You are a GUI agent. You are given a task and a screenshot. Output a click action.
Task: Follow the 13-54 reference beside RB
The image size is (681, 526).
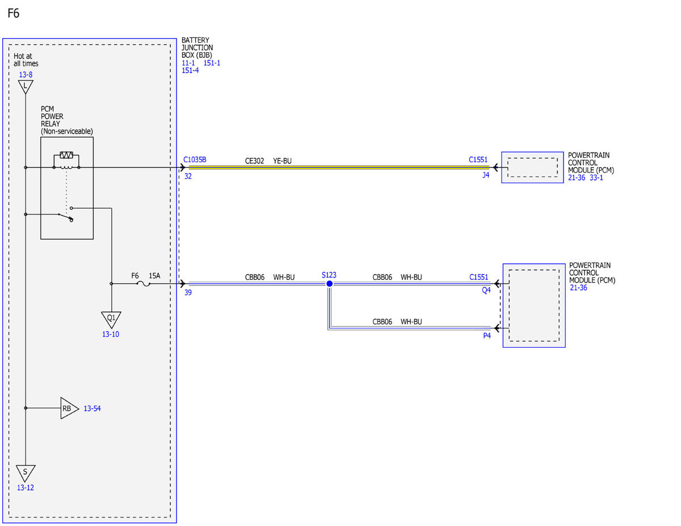pos(92,409)
